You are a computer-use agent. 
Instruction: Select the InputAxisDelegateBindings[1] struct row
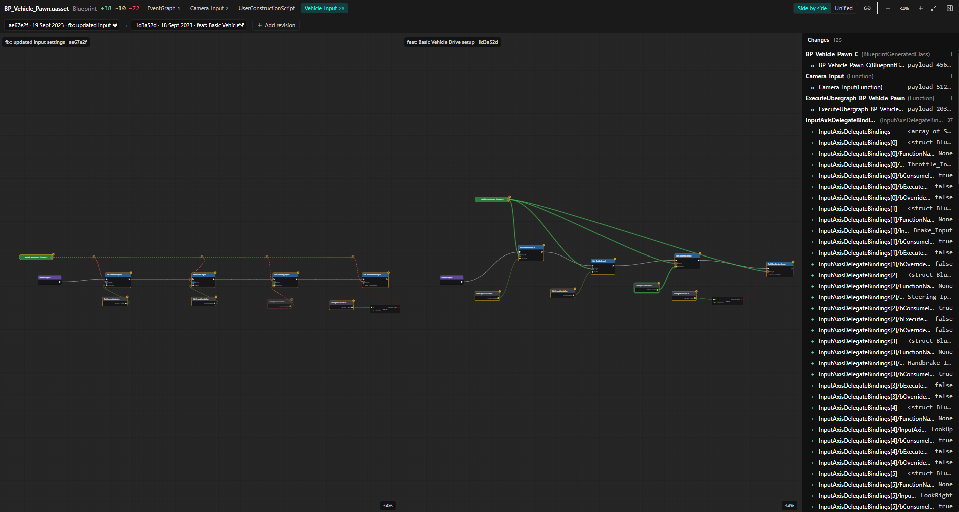(879, 209)
